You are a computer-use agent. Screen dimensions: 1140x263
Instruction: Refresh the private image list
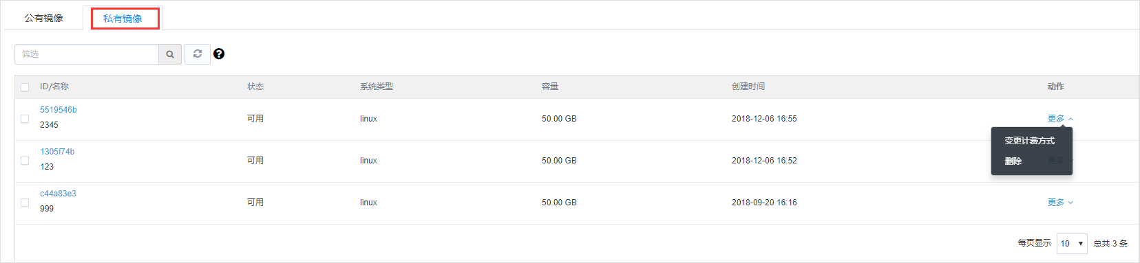[x=198, y=54]
